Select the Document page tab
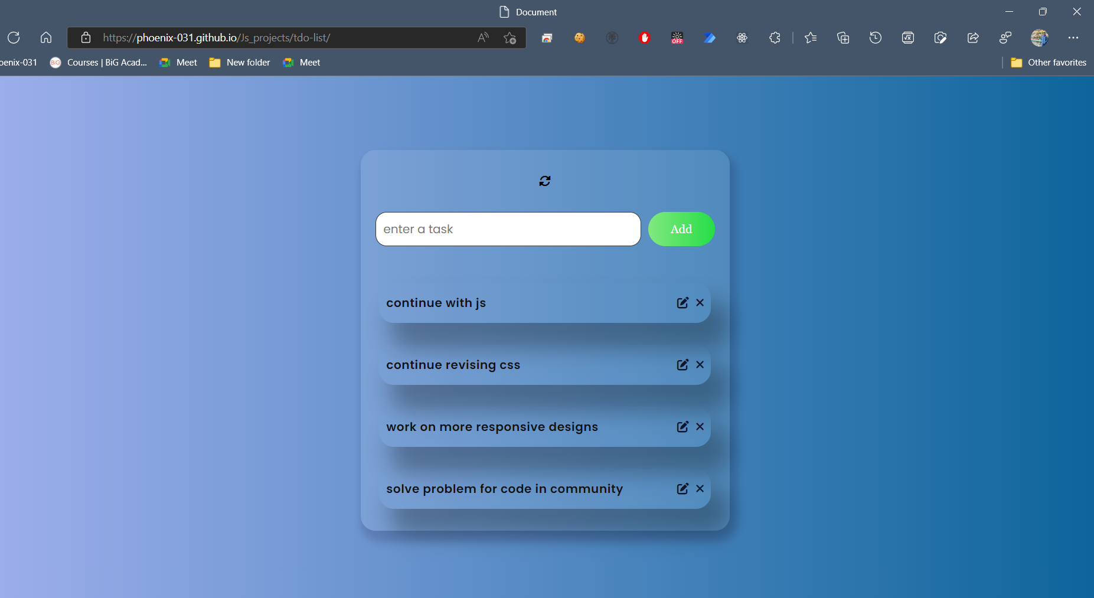1094x598 pixels. click(x=527, y=11)
